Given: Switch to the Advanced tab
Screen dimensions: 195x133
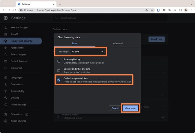Looking at the screenshot, I should 118,43.
